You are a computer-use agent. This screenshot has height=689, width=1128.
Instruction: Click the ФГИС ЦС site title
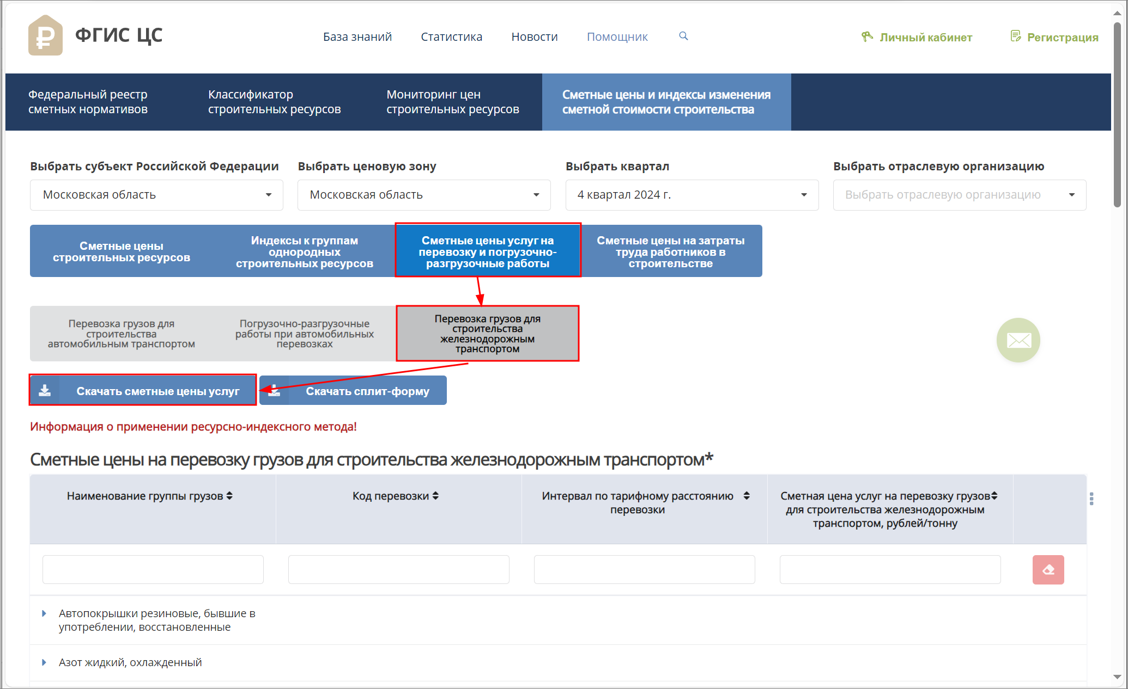click(119, 35)
